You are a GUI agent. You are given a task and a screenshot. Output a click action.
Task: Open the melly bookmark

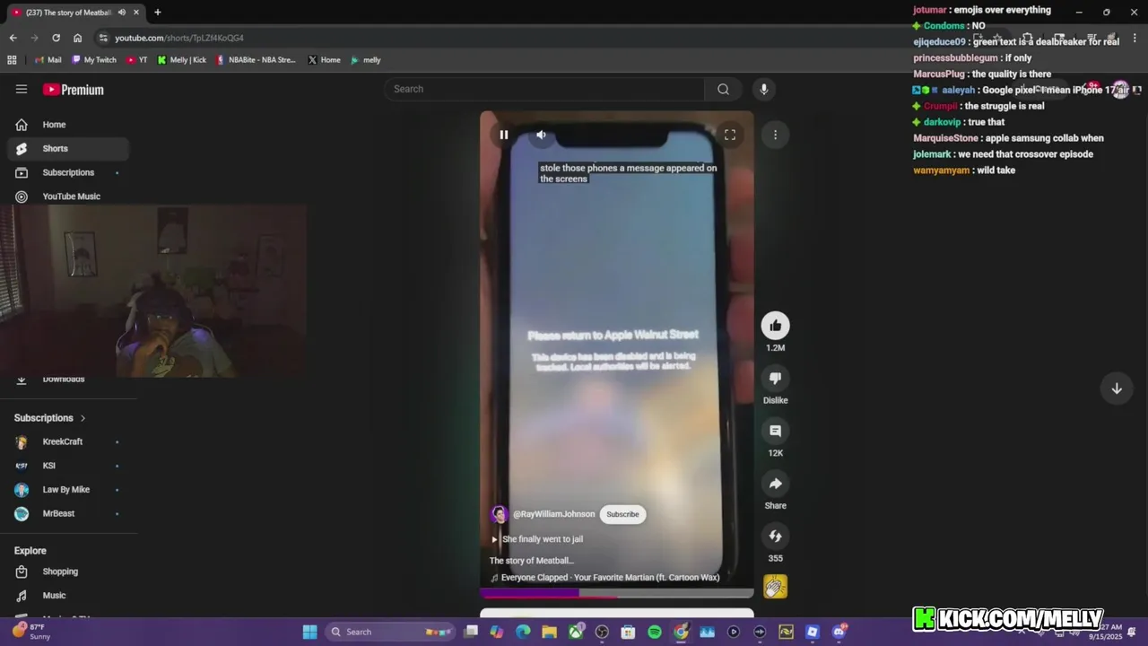366,60
